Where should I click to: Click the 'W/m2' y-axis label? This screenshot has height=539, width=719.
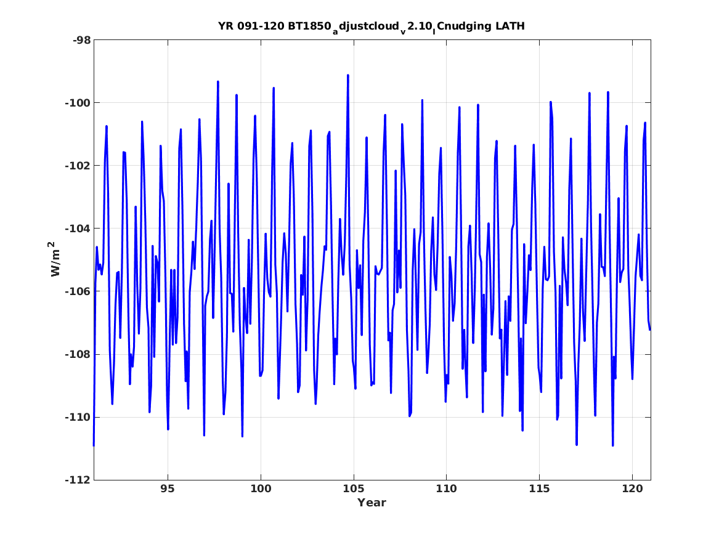pos(54,259)
